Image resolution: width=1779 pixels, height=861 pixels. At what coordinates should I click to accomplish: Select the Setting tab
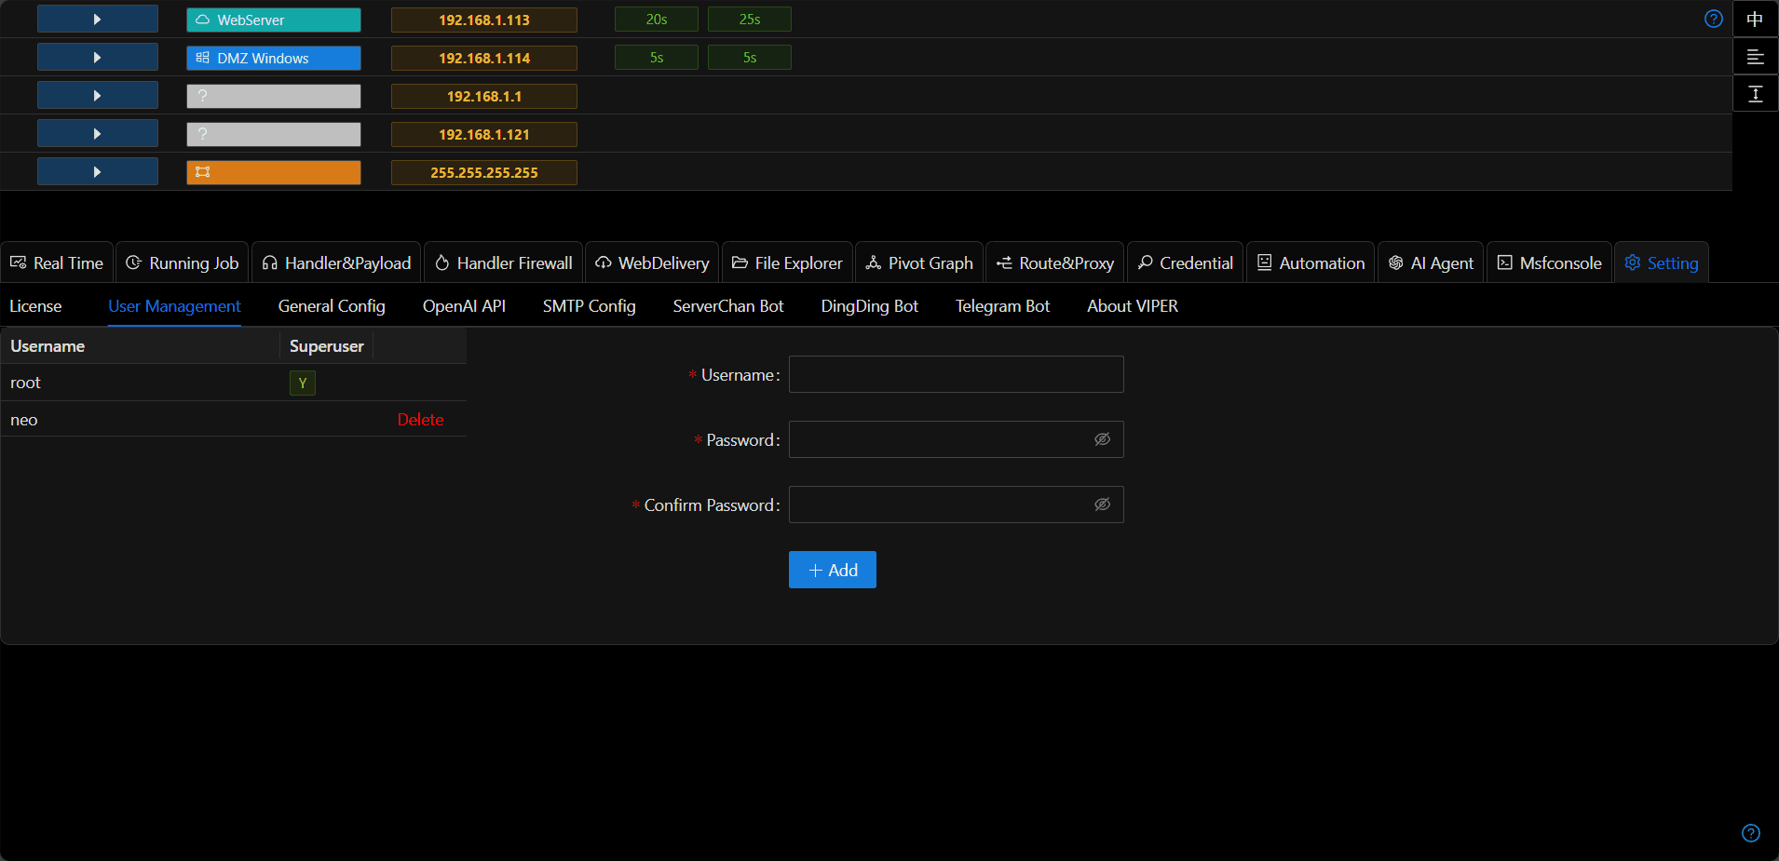coord(1662,262)
